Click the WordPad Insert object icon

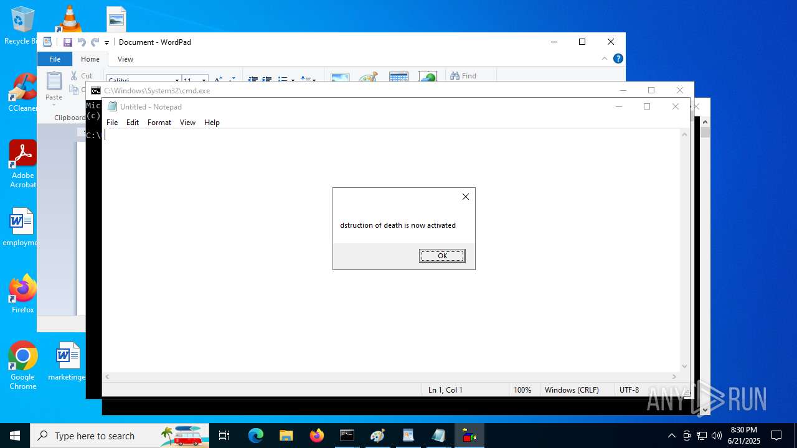click(x=428, y=77)
